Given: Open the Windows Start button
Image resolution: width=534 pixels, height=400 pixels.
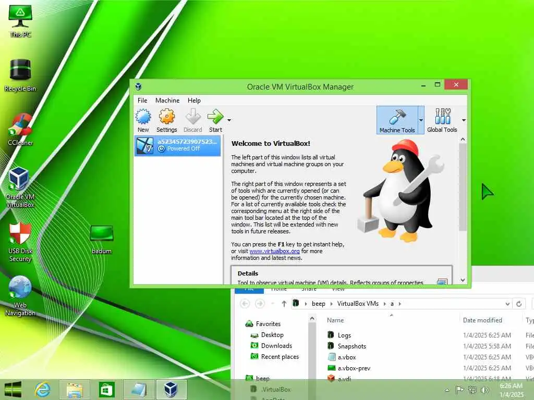Looking at the screenshot, I should 13,389.
